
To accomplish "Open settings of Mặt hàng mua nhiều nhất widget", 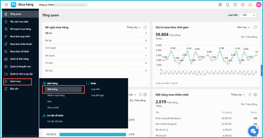I will [255, 95].
